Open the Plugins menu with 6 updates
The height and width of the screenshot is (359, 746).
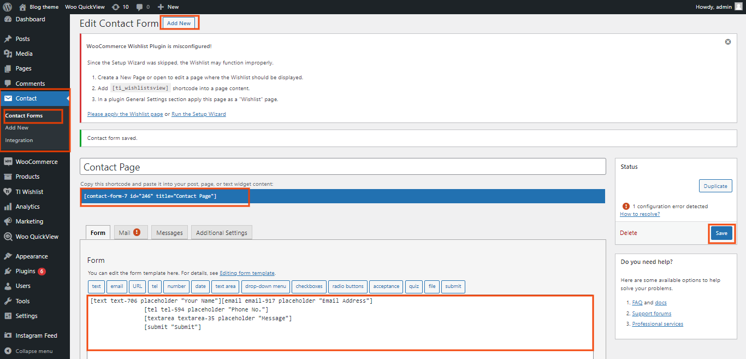25,271
